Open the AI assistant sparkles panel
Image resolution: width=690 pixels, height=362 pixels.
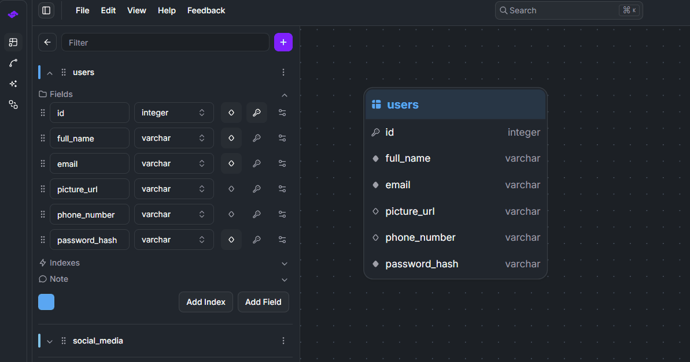tap(13, 84)
